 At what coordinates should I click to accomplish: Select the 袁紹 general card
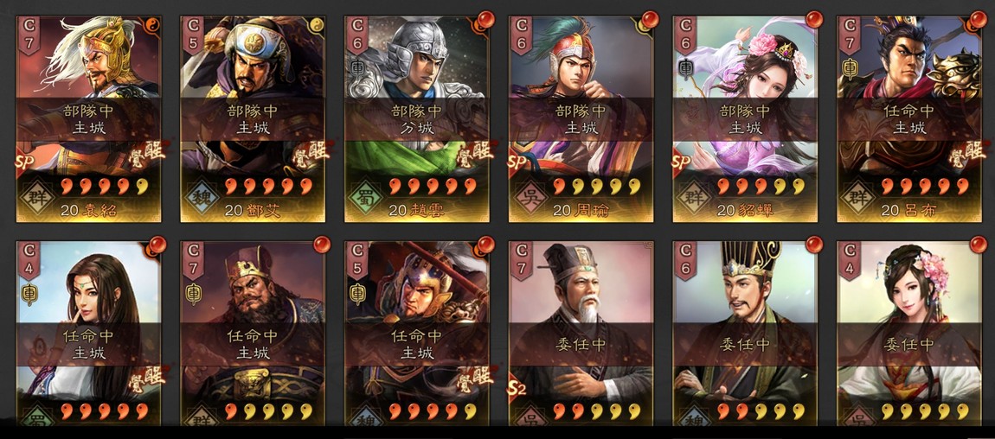click(89, 118)
